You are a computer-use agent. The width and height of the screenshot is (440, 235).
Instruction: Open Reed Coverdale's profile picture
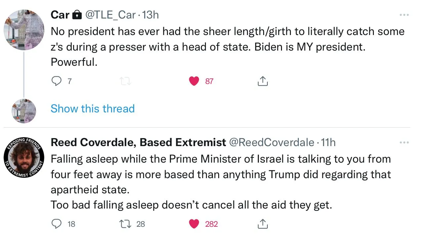click(x=24, y=156)
